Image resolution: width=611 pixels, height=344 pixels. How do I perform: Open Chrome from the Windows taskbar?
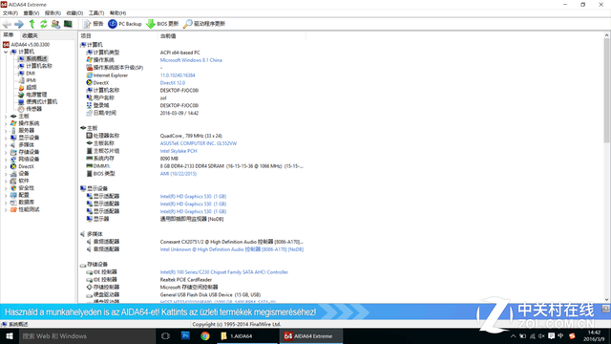(205, 335)
